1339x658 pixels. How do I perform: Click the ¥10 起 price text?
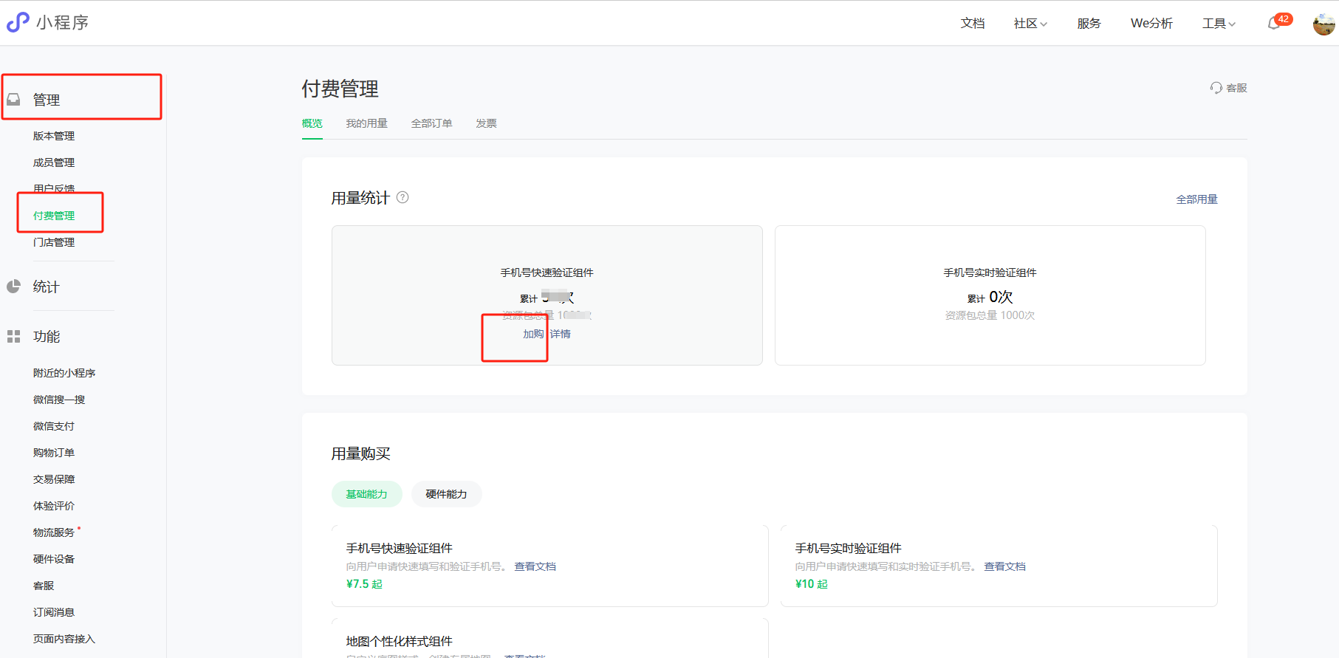812,584
